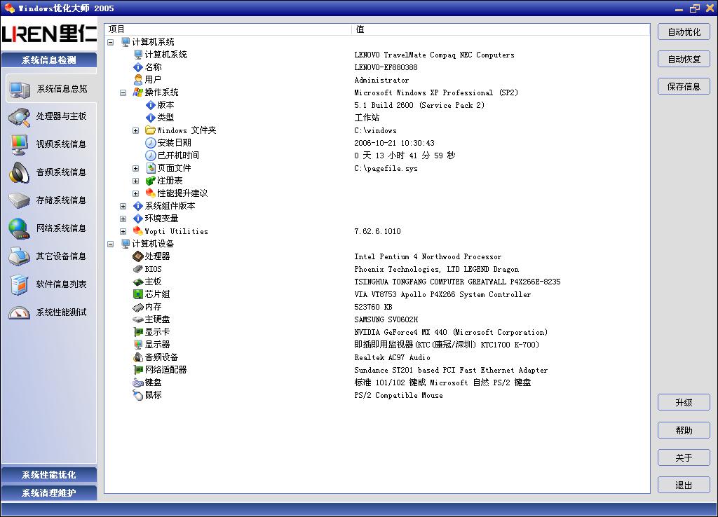The height and width of the screenshot is (517, 718).
Task: Click the 用户 user icon
Action: click(138, 80)
